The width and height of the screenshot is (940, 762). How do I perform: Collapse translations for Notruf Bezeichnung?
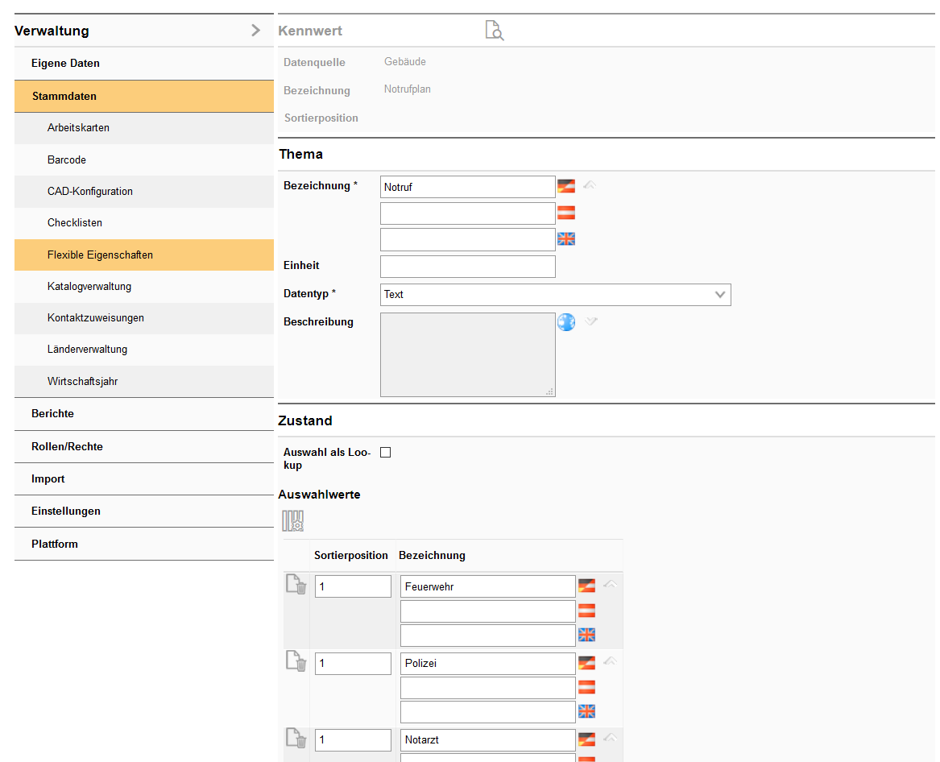tap(590, 185)
